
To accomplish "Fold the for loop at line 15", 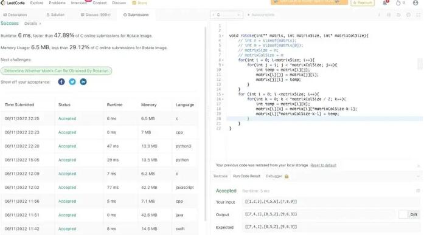I will pos(223,94).
